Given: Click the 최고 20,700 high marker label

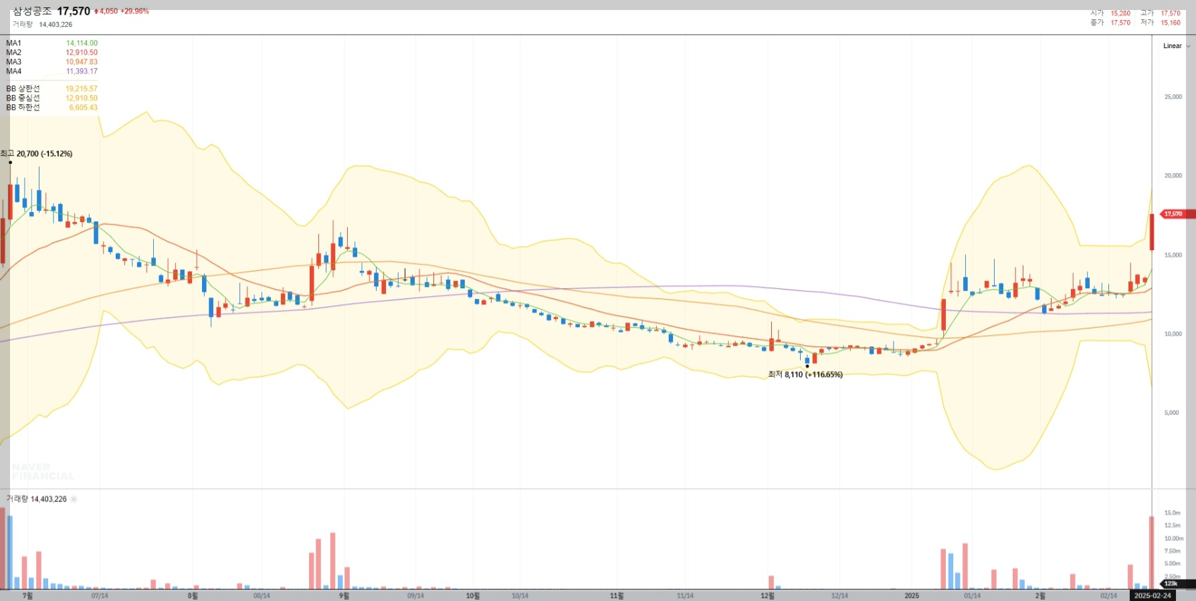Looking at the screenshot, I should [37, 154].
